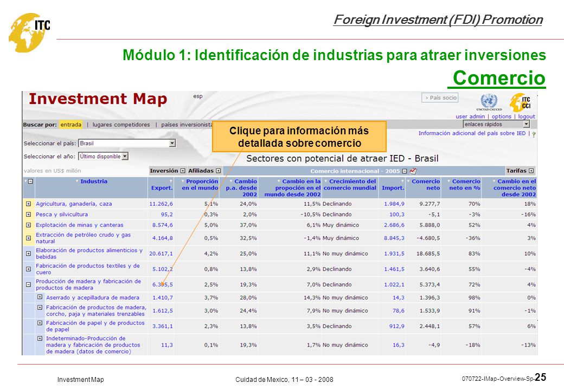Viewport: 564px width, 390px height.
Task: Click import value 912,9 for Fabricación de papel
Action: tap(397, 326)
